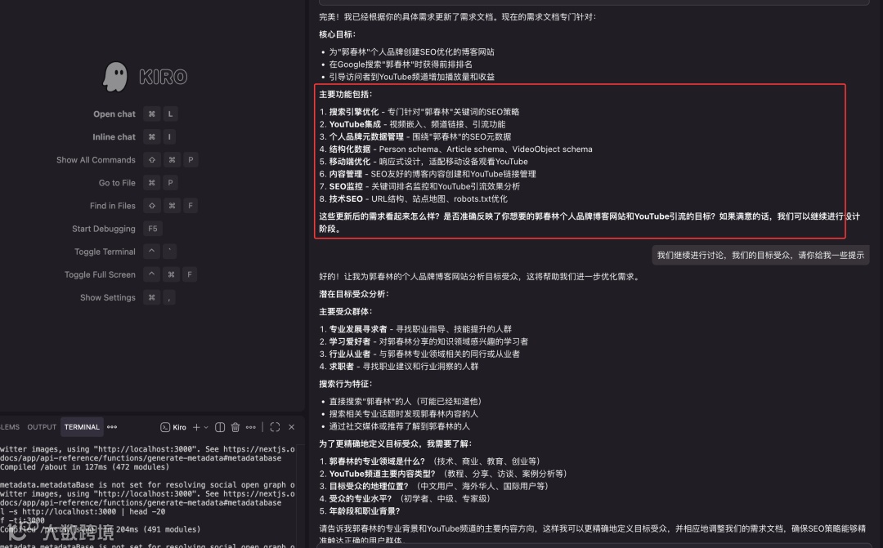This screenshot has height=548, width=883.
Task: Click the question 郭春林的专业领域是什么
Action: click(x=431, y=461)
